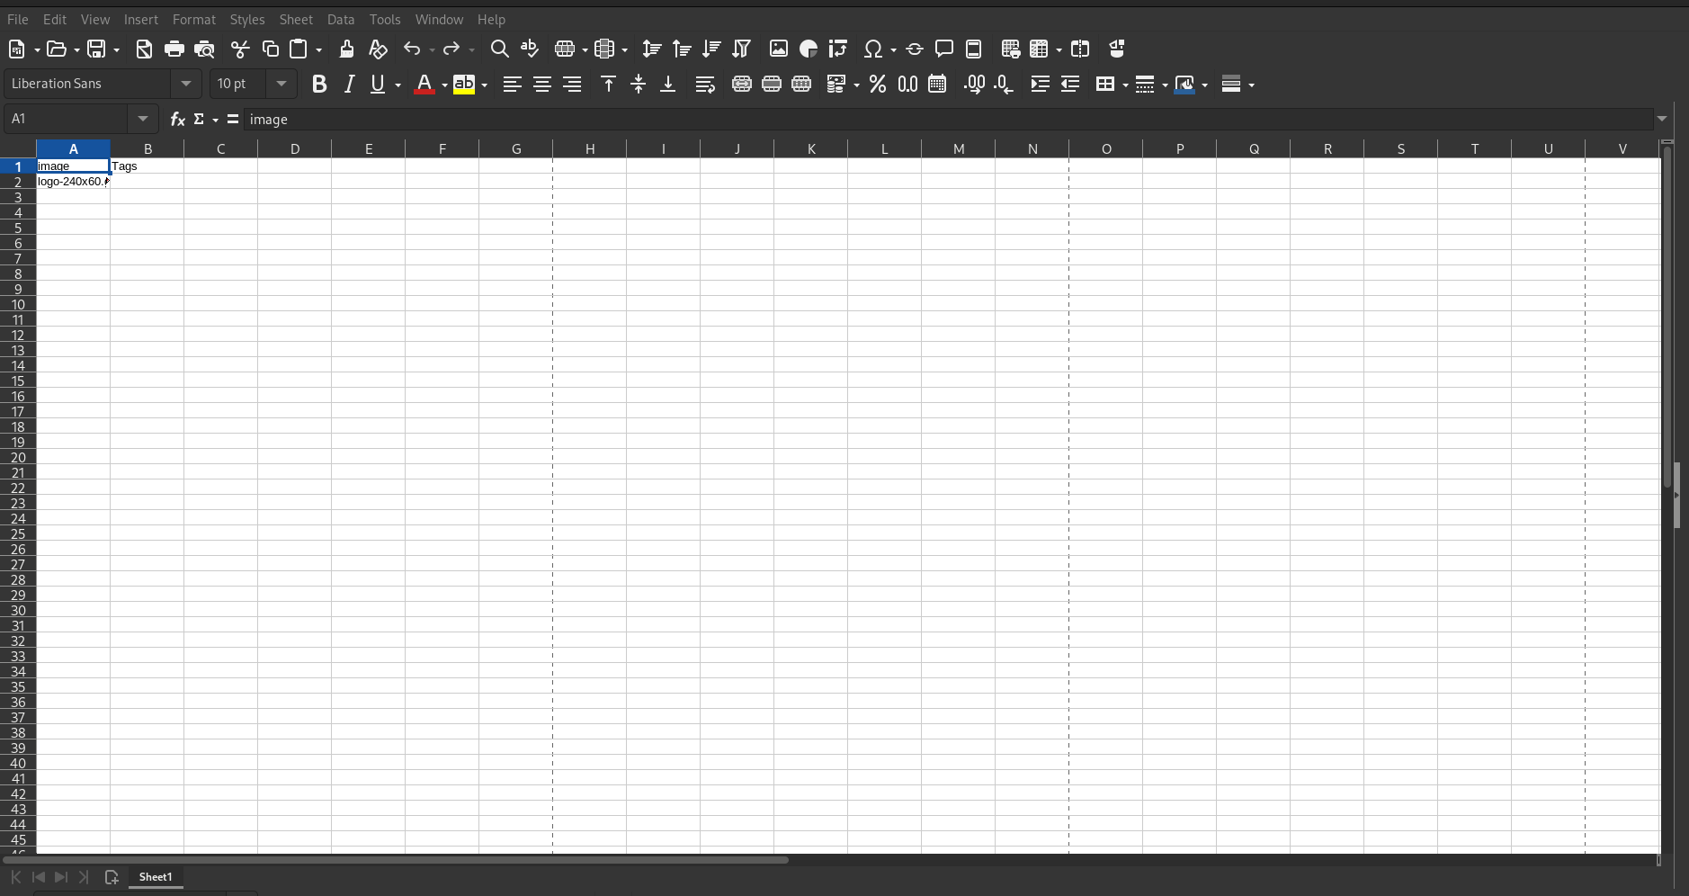Click the Save document icon

tap(96, 49)
